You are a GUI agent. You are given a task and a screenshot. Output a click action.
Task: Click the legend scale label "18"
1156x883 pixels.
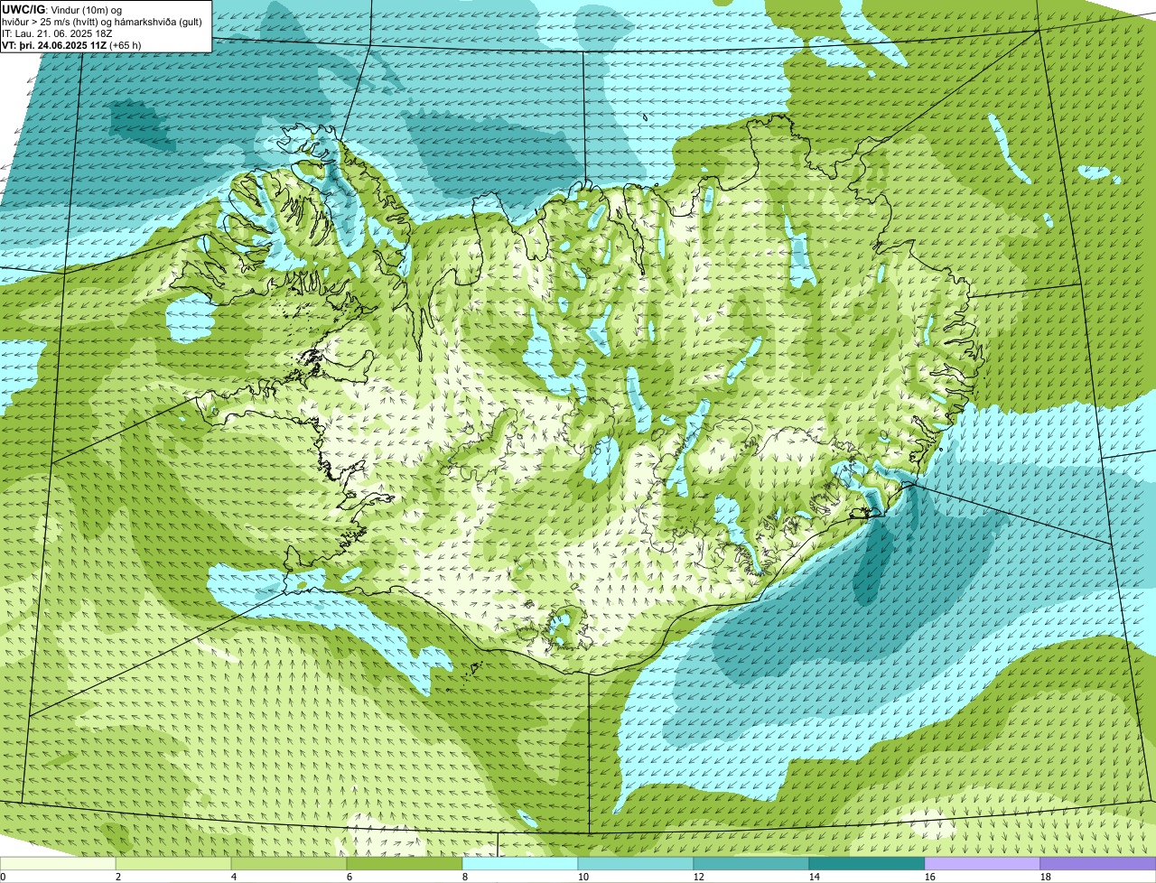pyautogui.click(x=1046, y=877)
